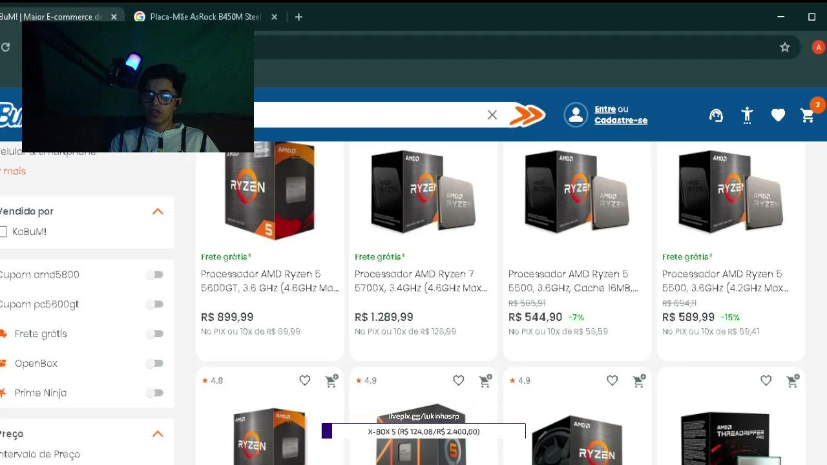Open the Ryzen 7 5700X product image
827x465 pixels.
pyautogui.click(x=424, y=191)
